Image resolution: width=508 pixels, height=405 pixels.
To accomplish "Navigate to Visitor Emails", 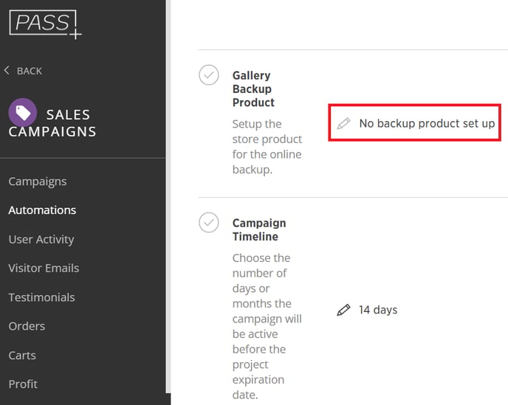I will (x=44, y=268).
